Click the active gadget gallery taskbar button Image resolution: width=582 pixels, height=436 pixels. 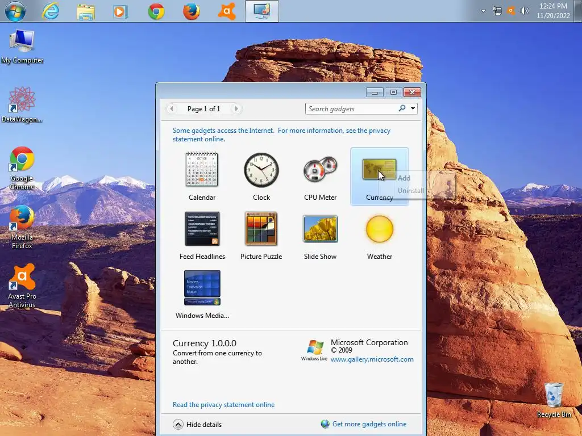262,11
